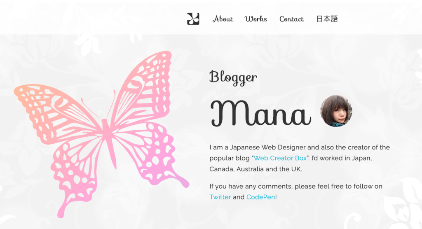Click Mana's round profile photo
422x229 pixels.
[336, 111]
